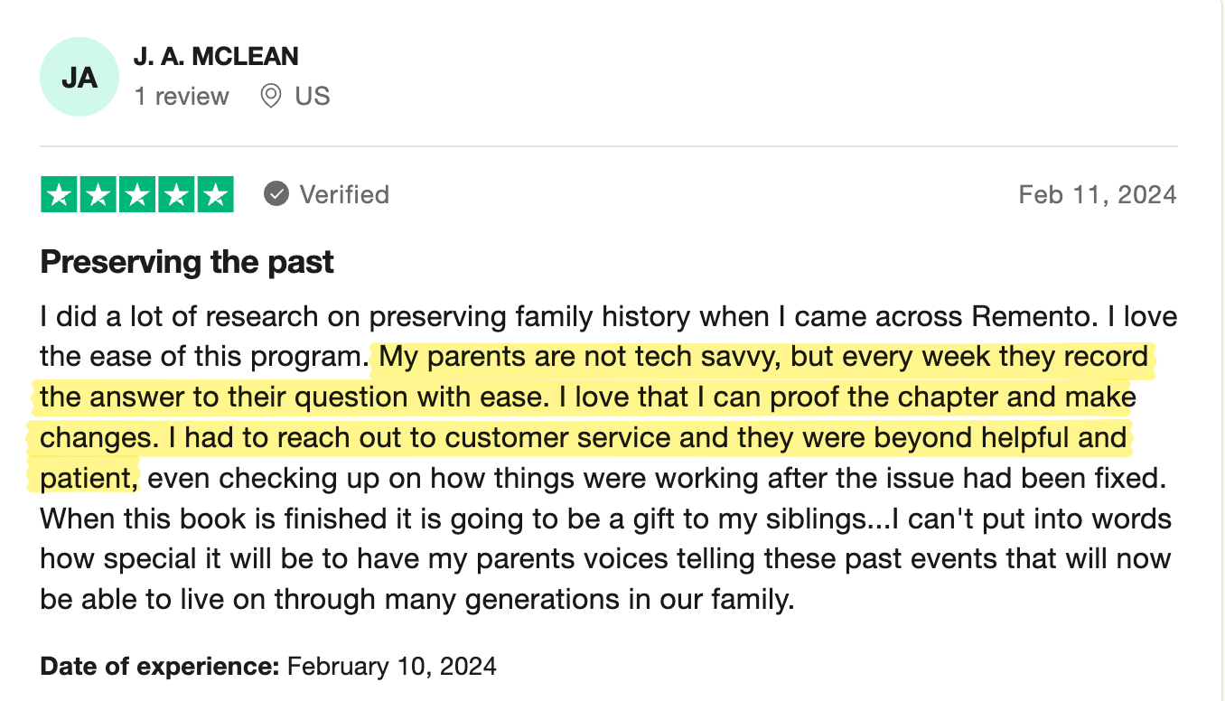The height and width of the screenshot is (701, 1225).
Task: Open the "Preserving the past" review title
Action: pos(187,262)
